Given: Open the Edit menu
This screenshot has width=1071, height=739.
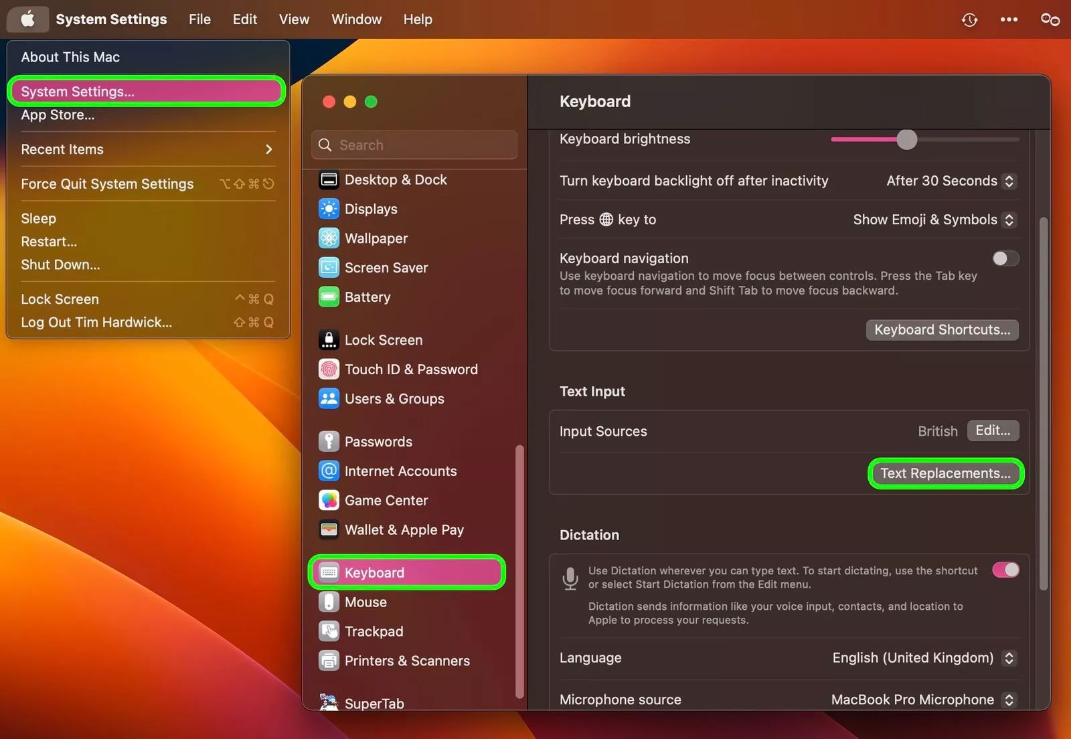Looking at the screenshot, I should [245, 19].
